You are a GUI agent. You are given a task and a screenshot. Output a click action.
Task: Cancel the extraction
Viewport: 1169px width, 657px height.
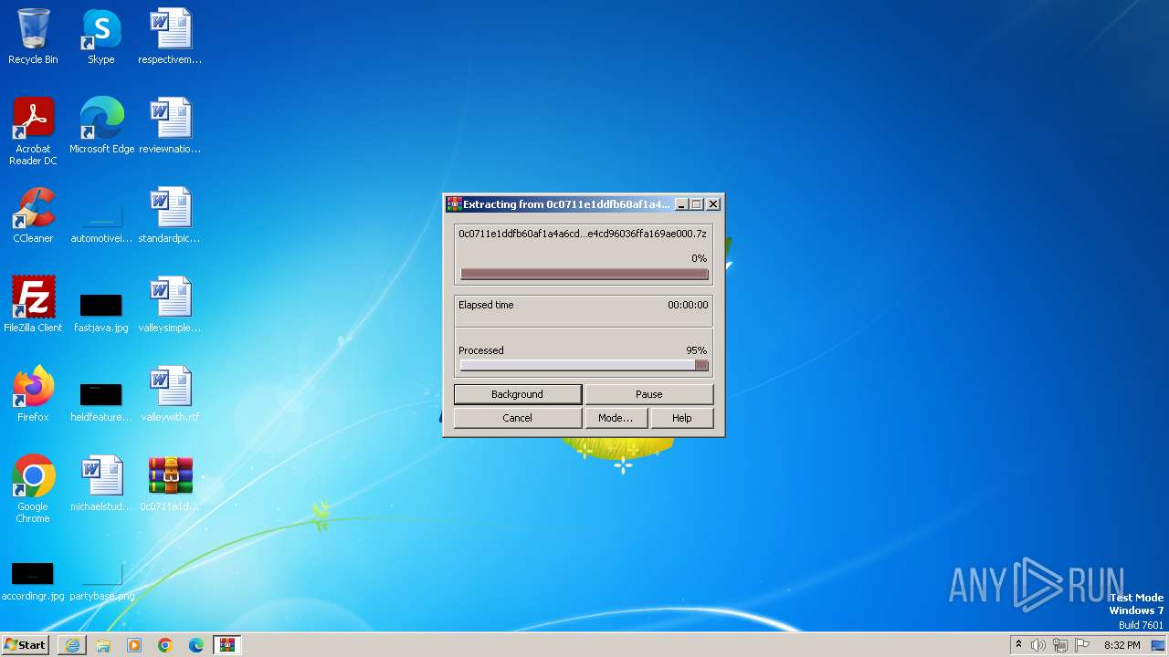point(517,418)
